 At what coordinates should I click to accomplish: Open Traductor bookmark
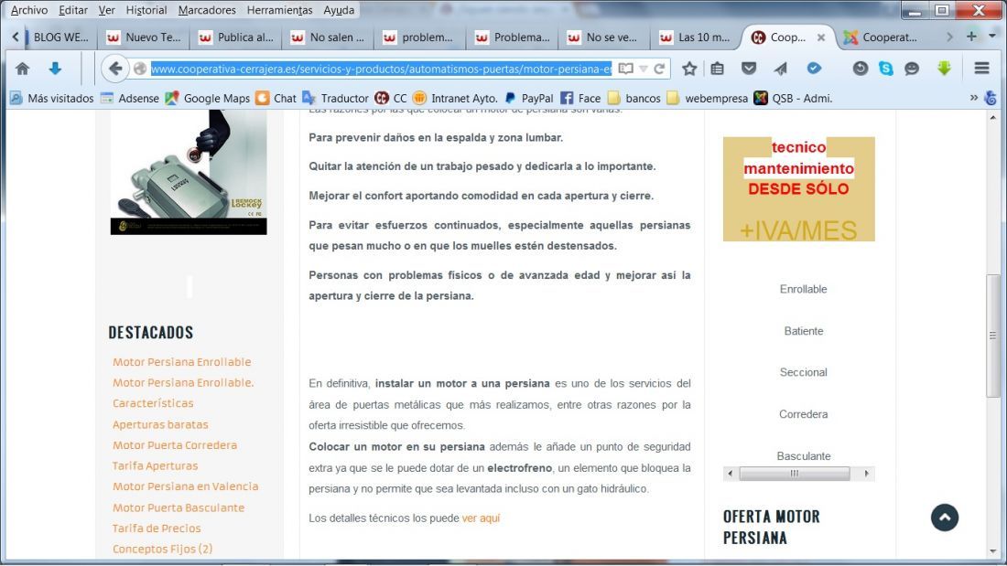335,98
